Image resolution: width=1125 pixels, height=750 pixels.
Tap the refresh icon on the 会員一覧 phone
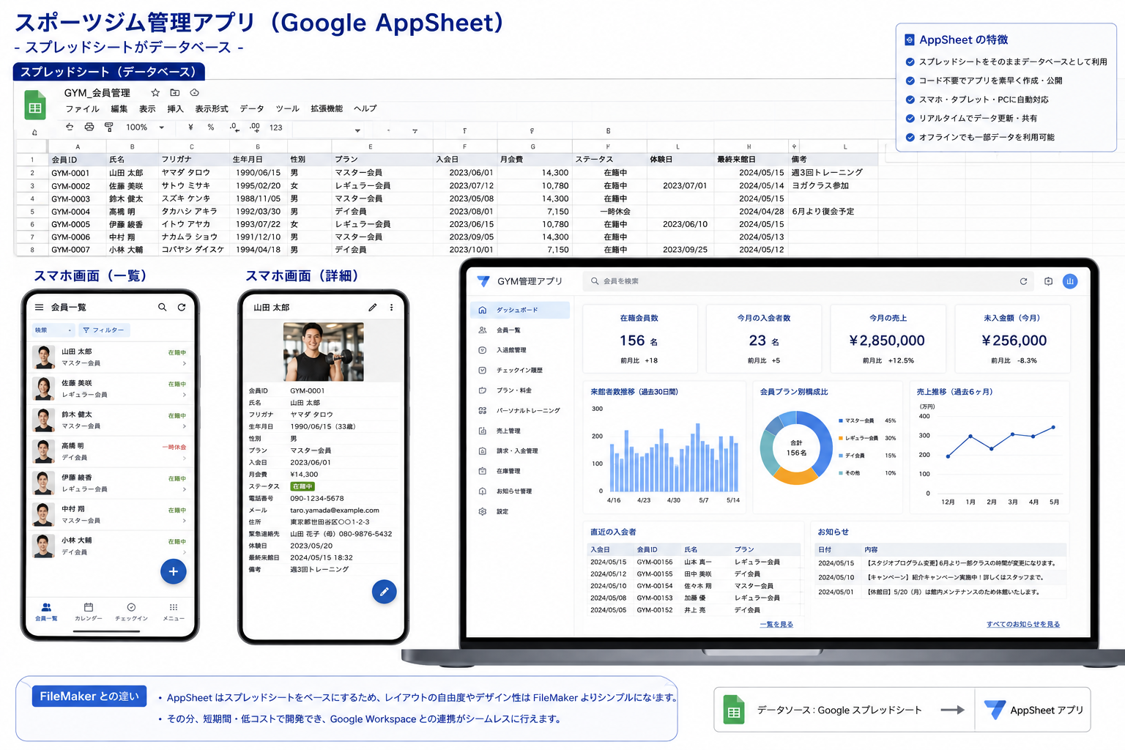182,308
